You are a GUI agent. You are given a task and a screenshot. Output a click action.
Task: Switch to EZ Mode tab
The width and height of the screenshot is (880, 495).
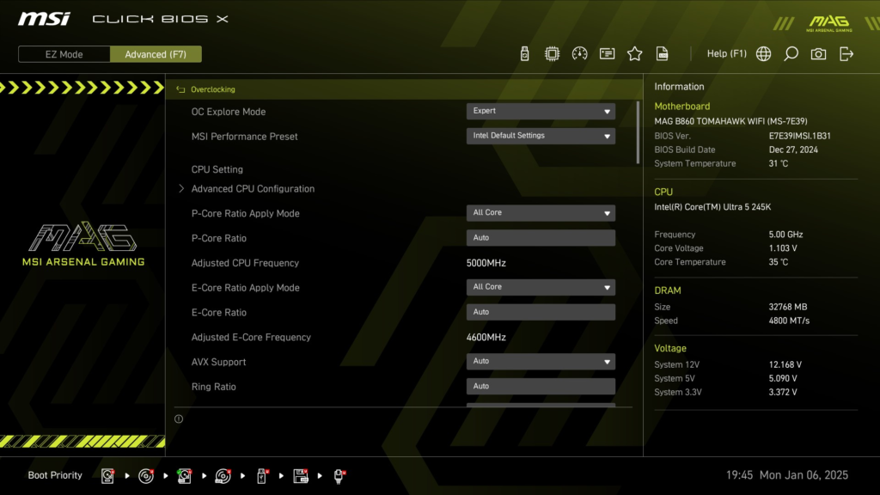pos(63,53)
